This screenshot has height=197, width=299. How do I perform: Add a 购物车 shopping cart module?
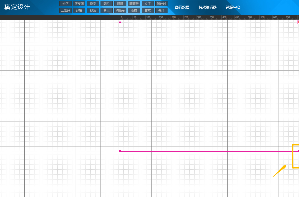pyautogui.click(x=120, y=10)
